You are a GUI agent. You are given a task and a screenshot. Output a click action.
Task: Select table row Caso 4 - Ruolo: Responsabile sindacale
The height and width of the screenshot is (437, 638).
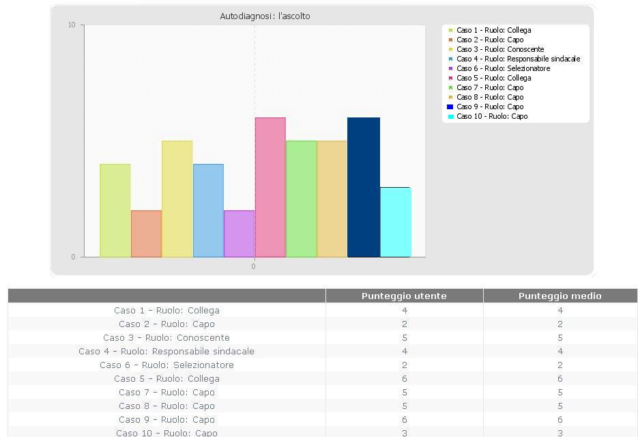(x=322, y=352)
